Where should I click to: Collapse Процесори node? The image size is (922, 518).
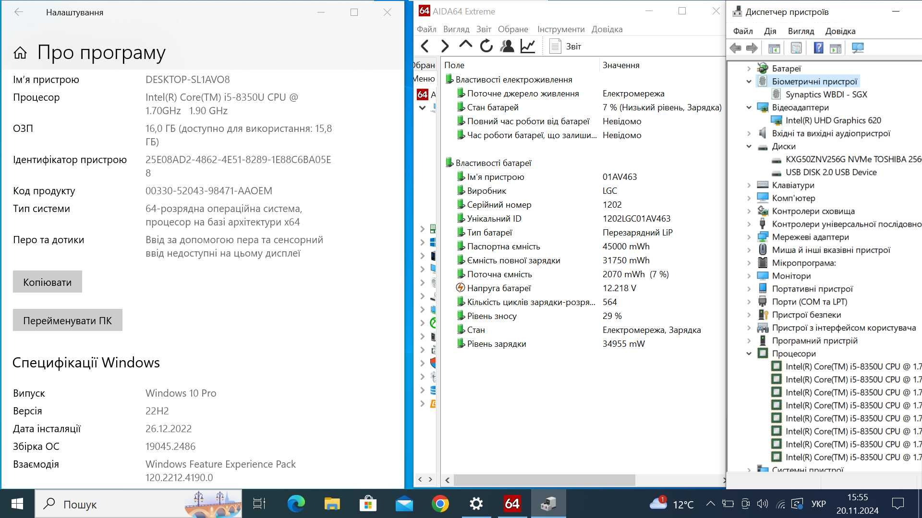(749, 353)
